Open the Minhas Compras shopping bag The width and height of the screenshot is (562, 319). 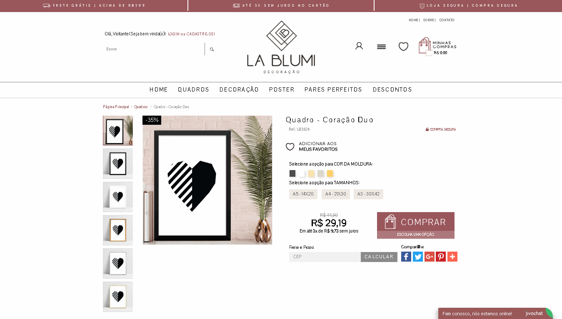pos(437,47)
